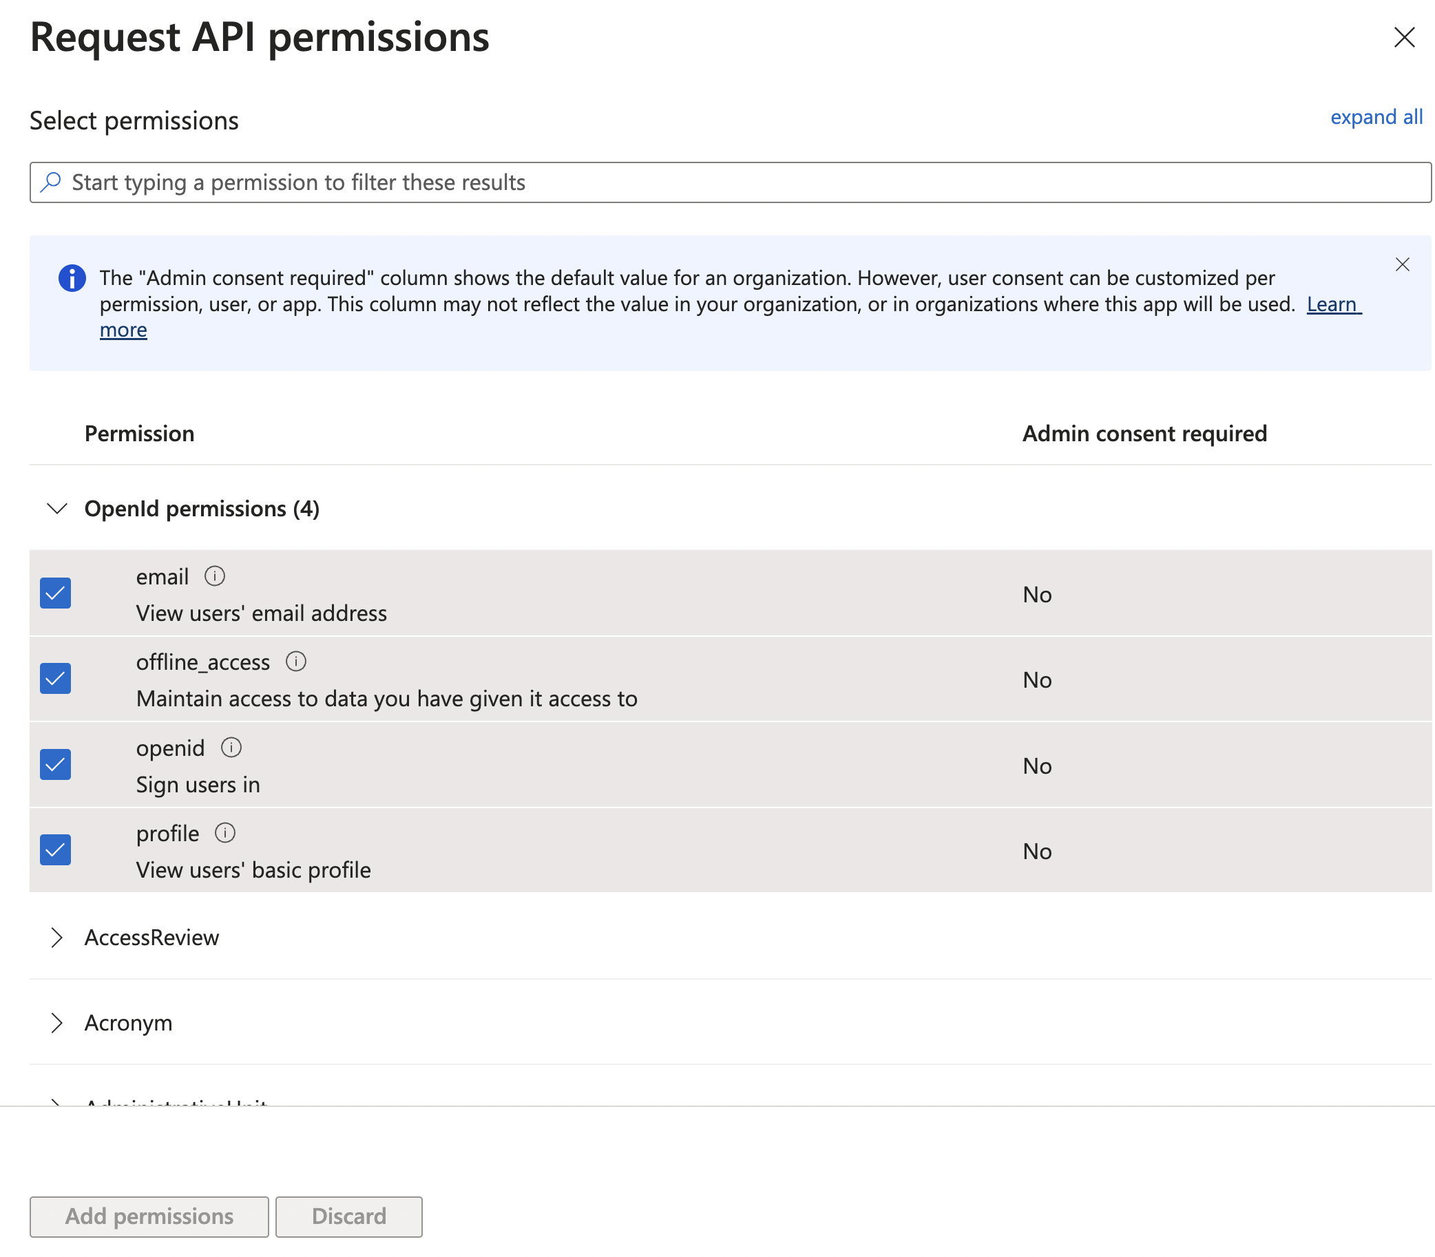This screenshot has width=1435, height=1257.
Task: Click the search magnifier icon
Action: pyautogui.click(x=50, y=182)
